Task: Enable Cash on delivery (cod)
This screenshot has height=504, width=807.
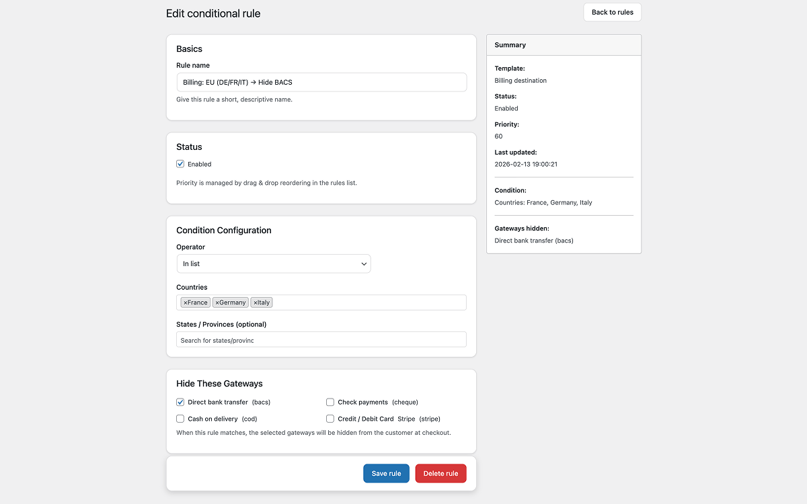Action: pos(180,418)
